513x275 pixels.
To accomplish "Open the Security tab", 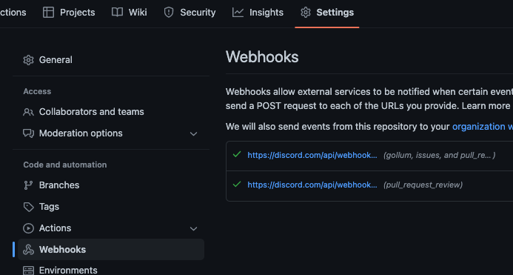I will click(x=190, y=13).
